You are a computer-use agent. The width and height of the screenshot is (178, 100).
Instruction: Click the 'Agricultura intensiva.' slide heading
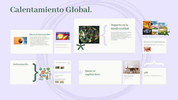click(61, 63)
